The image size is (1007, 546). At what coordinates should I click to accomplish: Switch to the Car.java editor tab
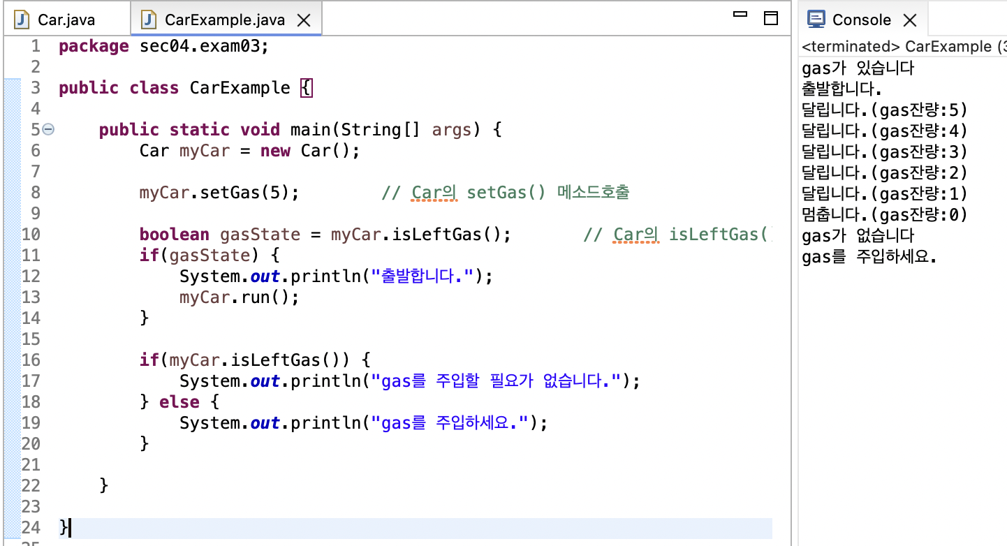coord(66,20)
